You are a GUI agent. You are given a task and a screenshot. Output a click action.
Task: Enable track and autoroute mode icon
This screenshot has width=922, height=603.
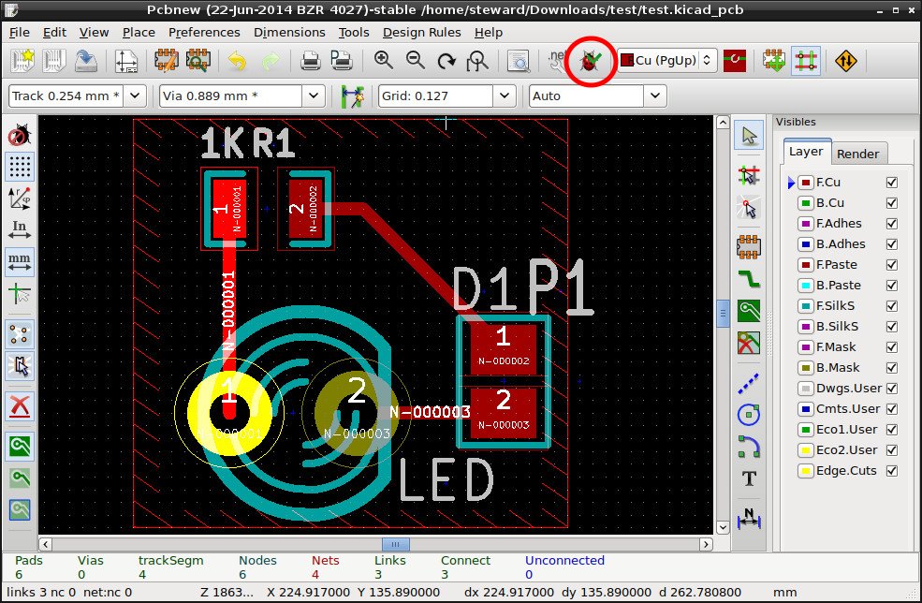(x=806, y=61)
